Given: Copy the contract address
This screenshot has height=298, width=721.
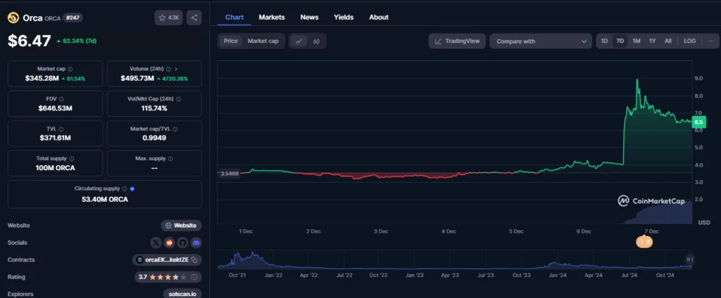Looking at the screenshot, I should click(x=194, y=260).
